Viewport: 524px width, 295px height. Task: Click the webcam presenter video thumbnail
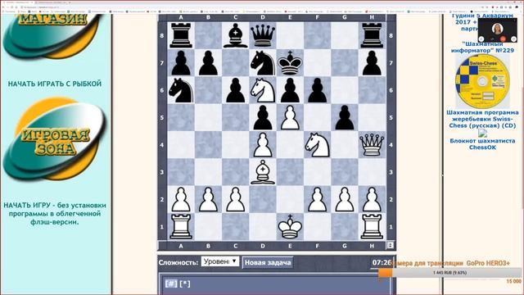498,30
